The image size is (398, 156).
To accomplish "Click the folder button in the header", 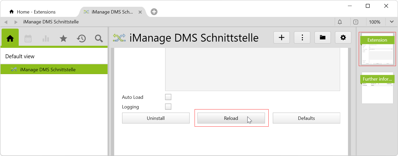I will pos(323,38).
